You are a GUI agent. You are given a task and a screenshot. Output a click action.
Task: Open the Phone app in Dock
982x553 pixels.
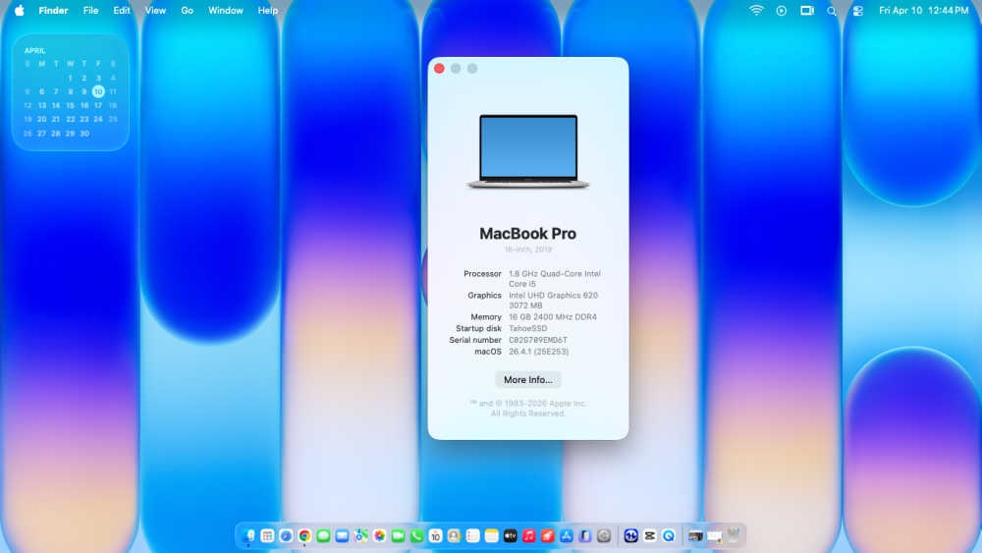click(x=417, y=535)
